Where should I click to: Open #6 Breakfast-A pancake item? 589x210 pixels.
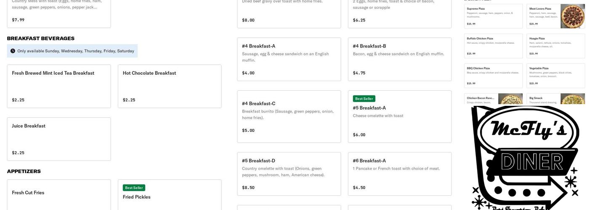coord(400,174)
